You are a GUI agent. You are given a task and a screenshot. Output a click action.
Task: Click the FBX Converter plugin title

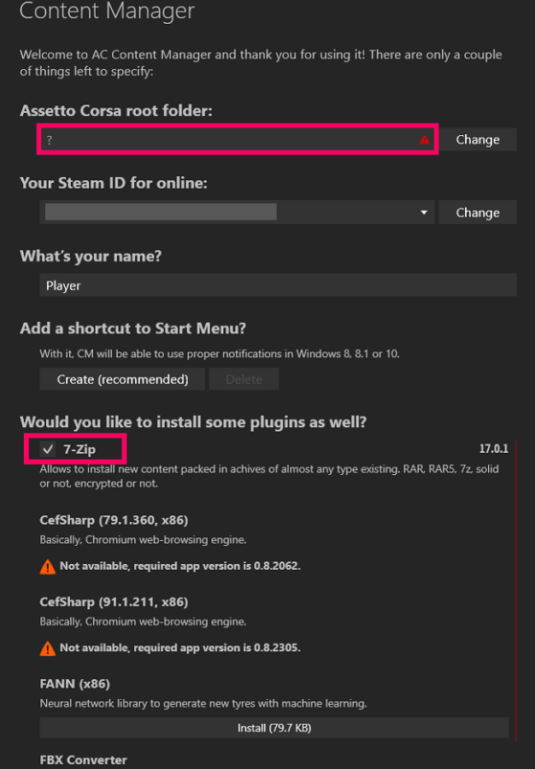click(x=84, y=760)
